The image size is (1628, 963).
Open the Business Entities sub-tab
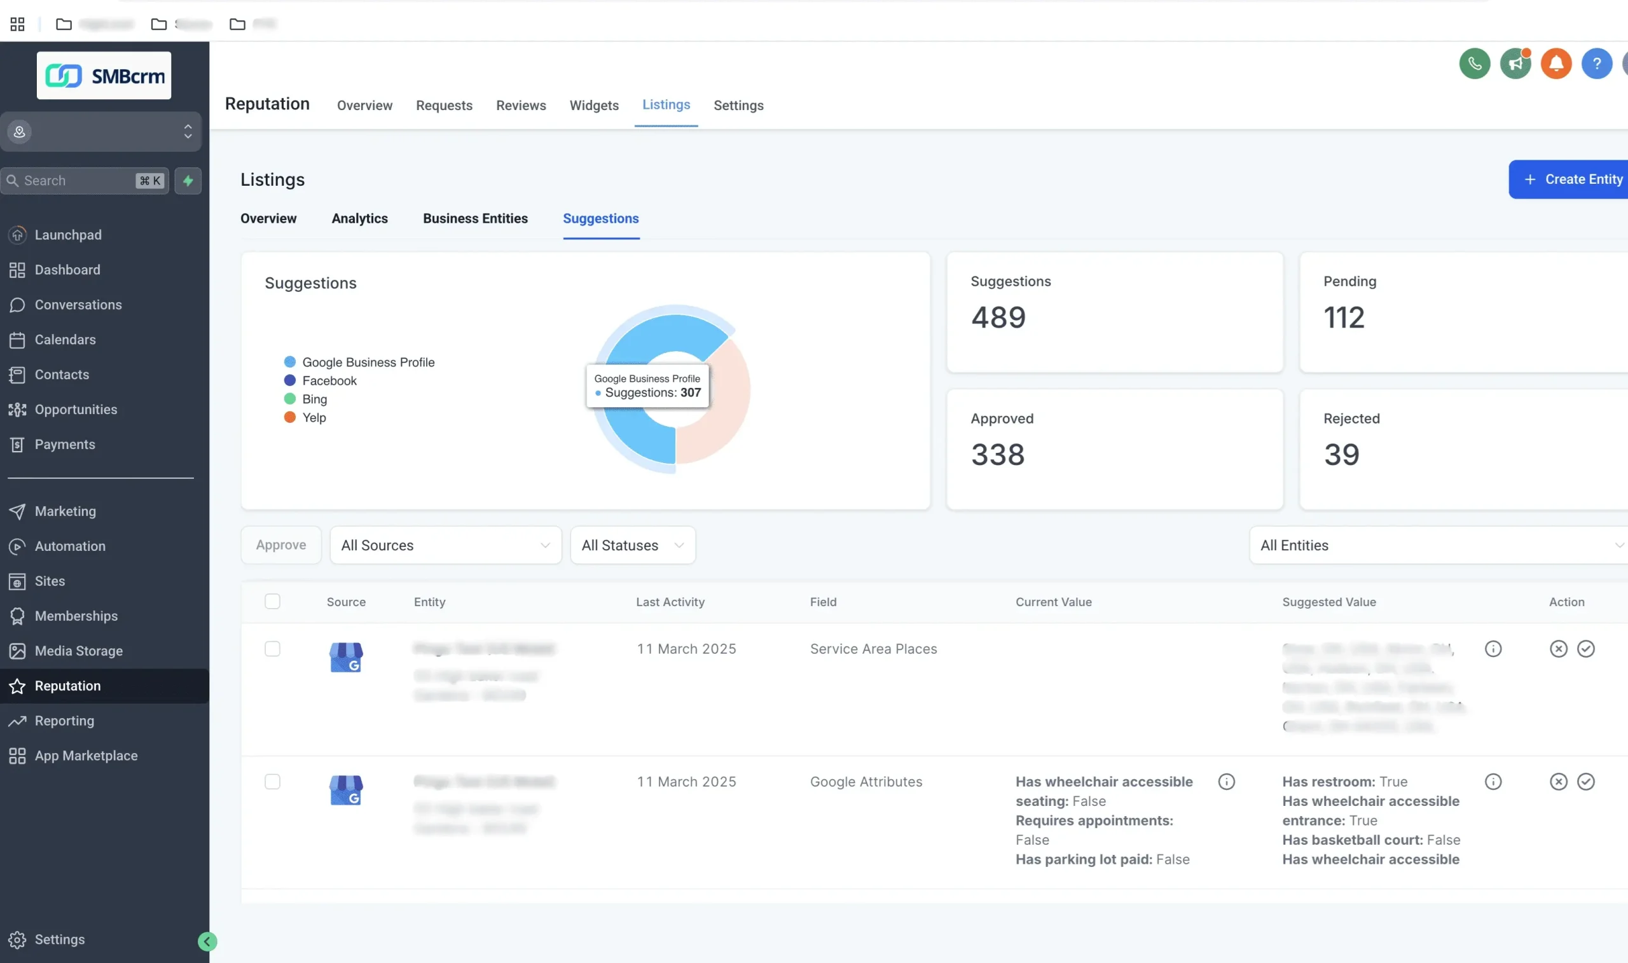[x=476, y=219]
